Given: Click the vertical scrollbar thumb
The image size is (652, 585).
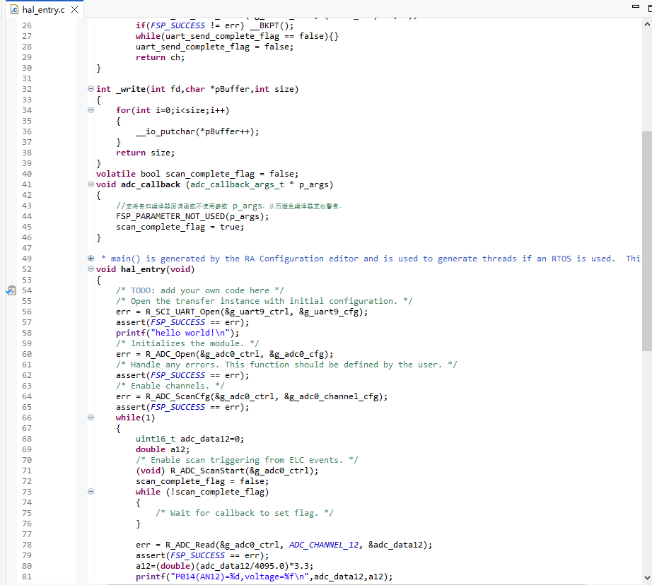Looking at the screenshot, I should pyautogui.click(x=646, y=240).
